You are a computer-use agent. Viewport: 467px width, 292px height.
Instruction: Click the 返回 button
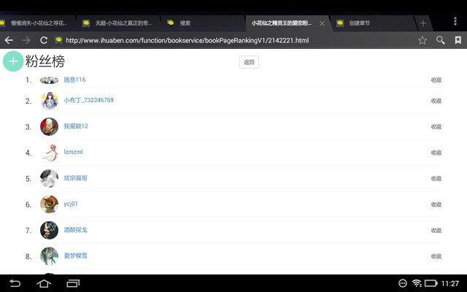pos(249,63)
